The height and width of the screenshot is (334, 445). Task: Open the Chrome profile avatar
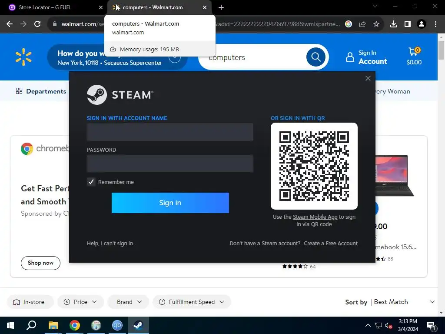click(422, 24)
